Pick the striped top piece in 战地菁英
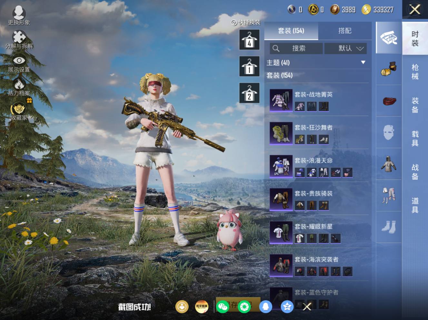The height and width of the screenshot is (320, 428). click(300, 106)
